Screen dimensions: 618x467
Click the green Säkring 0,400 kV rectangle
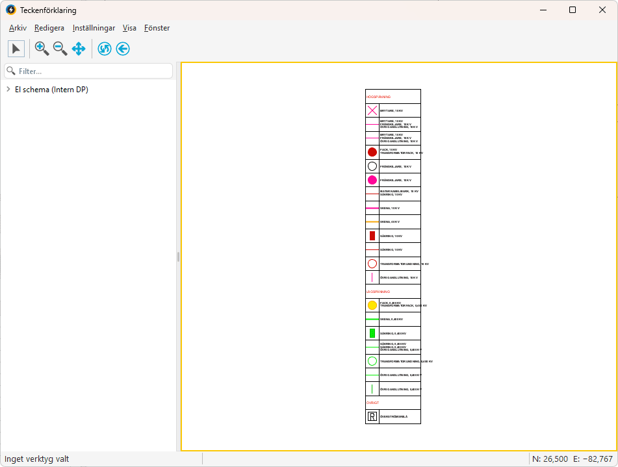372,333
